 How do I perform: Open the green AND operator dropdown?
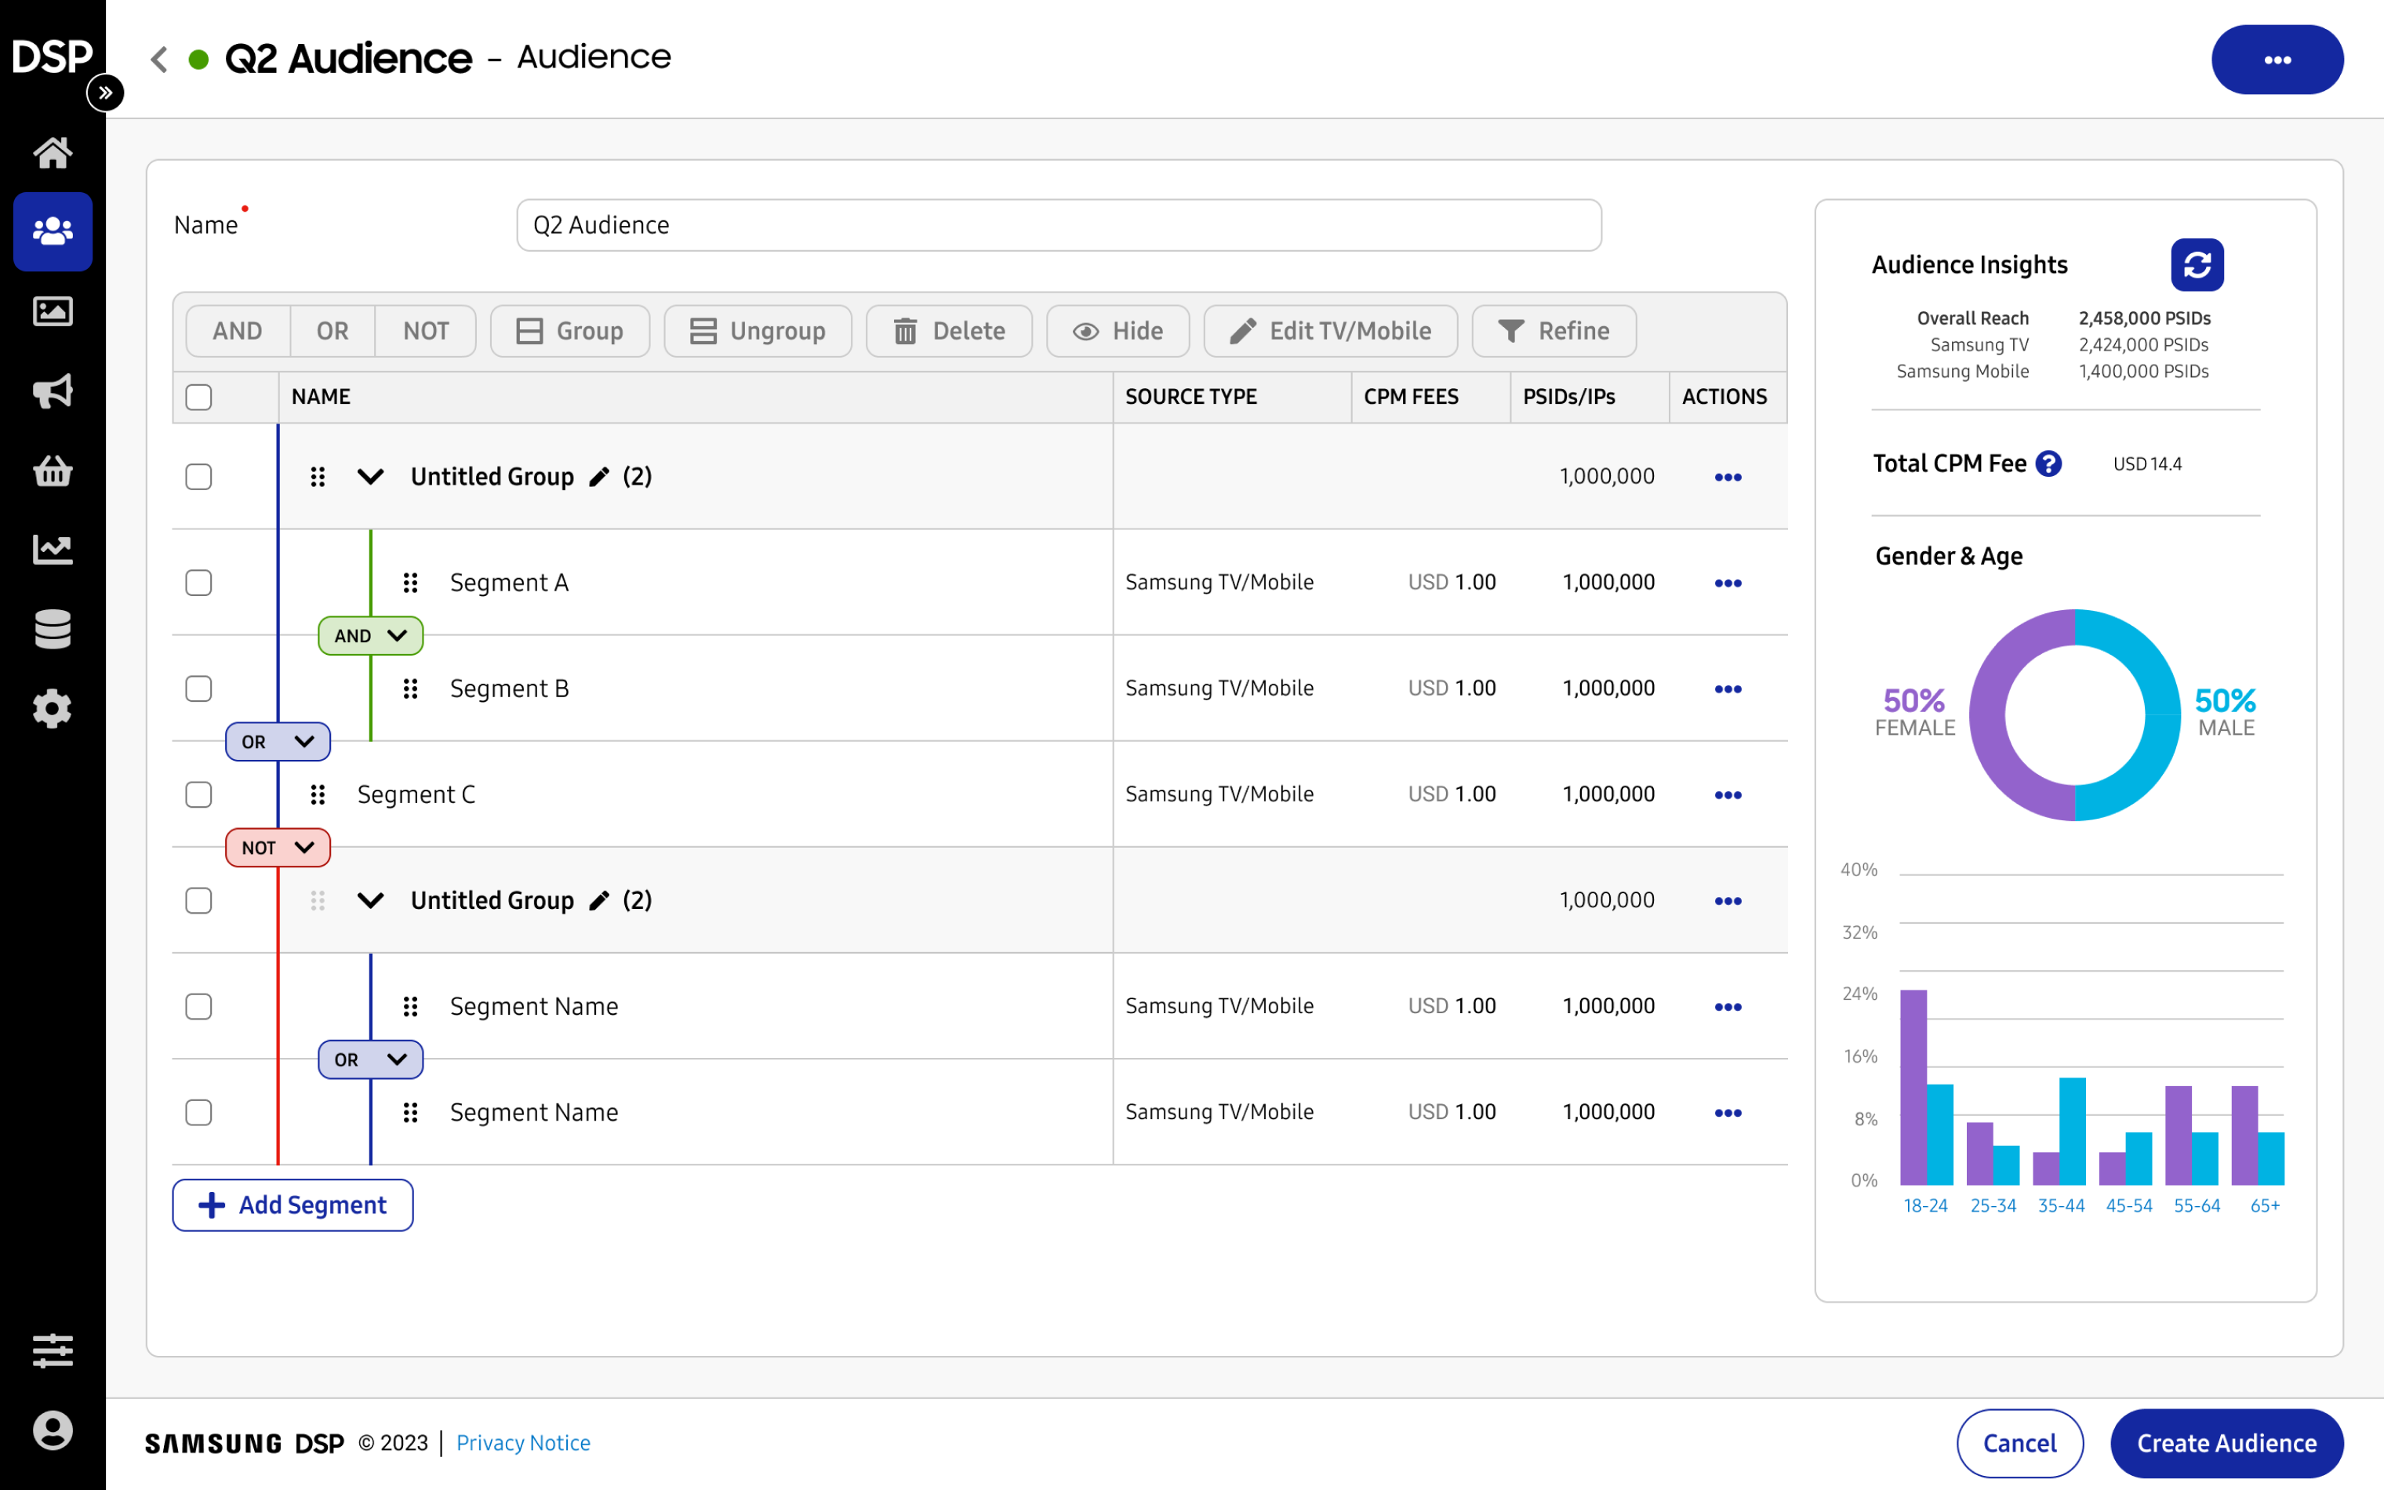(x=370, y=636)
